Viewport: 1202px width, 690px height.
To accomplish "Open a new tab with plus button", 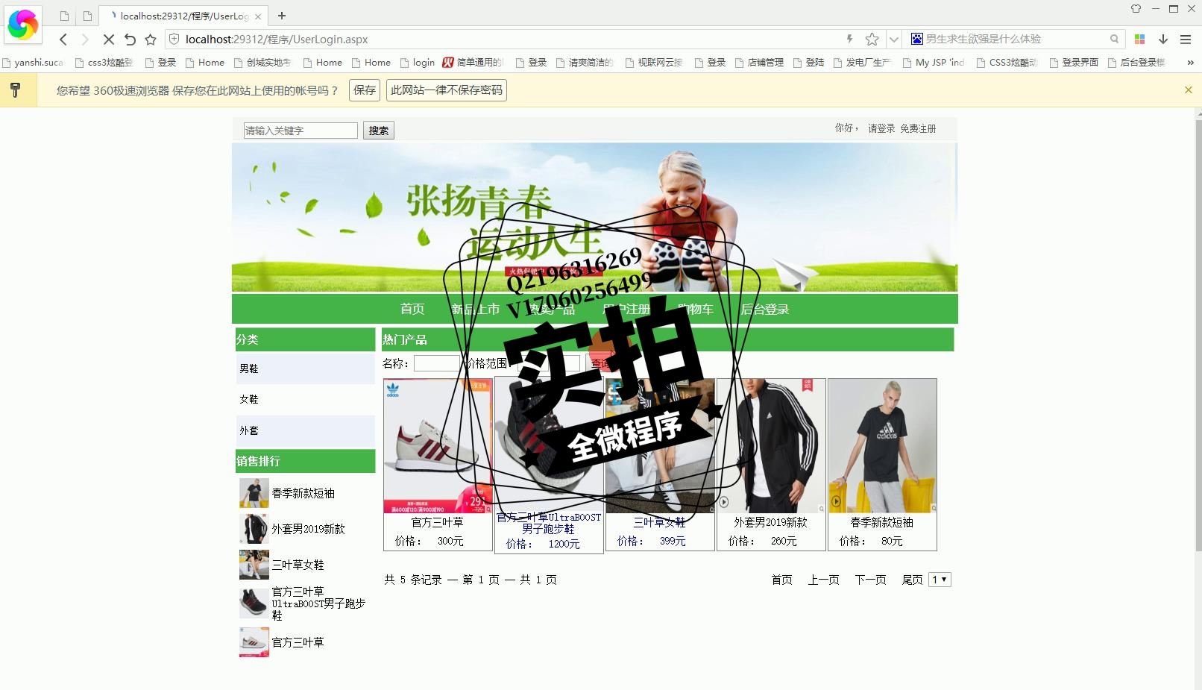I will point(282,16).
